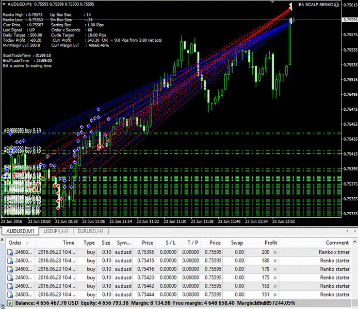
Task: Close the order with profit 180
Action: [275, 261]
